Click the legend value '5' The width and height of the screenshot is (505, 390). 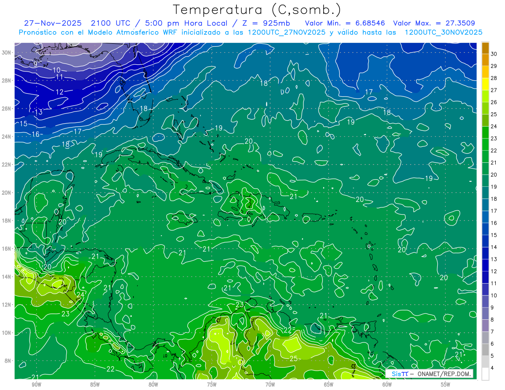pos(492,356)
